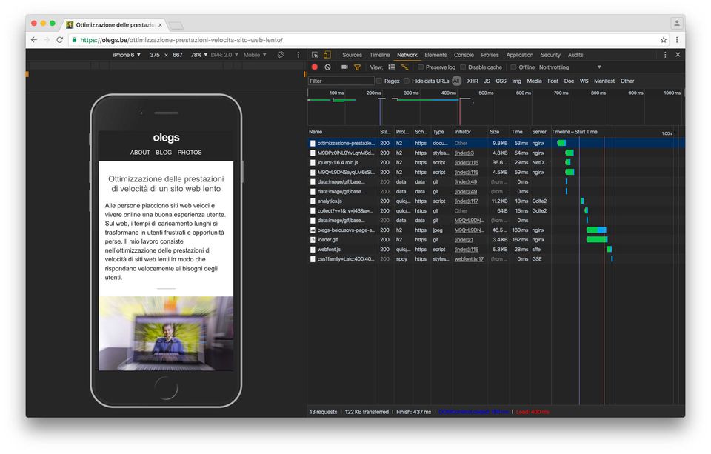Enable the Preserve log checkbox
The image size is (711, 454).
pos(421,67)
